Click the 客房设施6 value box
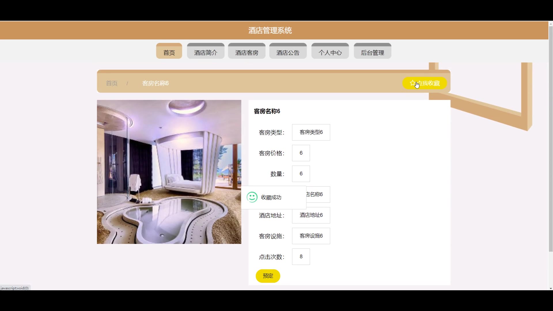 pos(311,236)
